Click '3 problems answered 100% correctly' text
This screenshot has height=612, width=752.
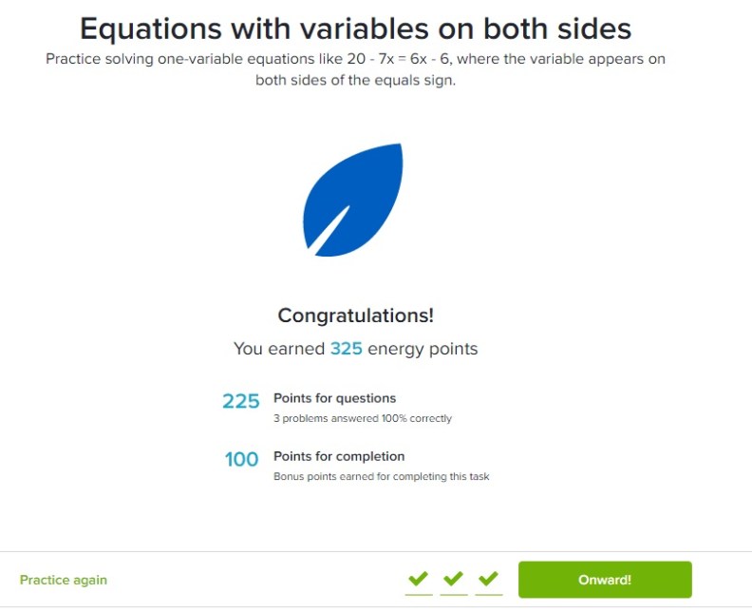point(363,418)
